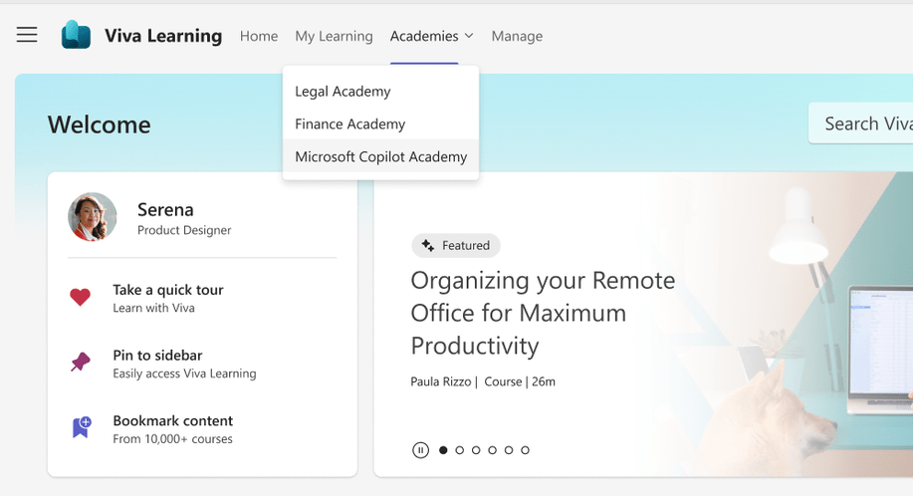Choose Microsoft Copilot Academy menu item
Image resolution: width=919 pixels, height=496 pixels.
[x=381, y=156]
